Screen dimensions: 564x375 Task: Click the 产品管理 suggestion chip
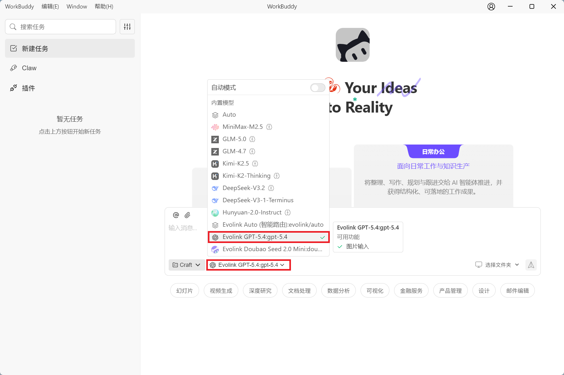pos(451,291)
